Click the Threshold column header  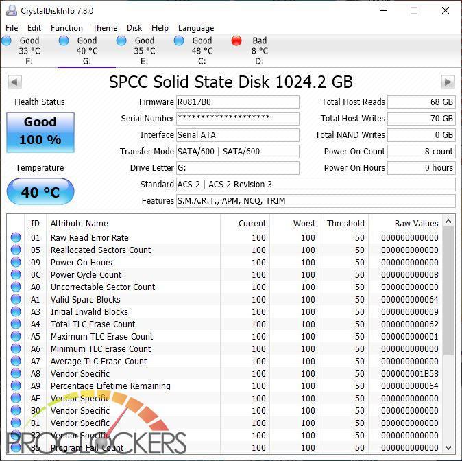(x=344, y=223)
